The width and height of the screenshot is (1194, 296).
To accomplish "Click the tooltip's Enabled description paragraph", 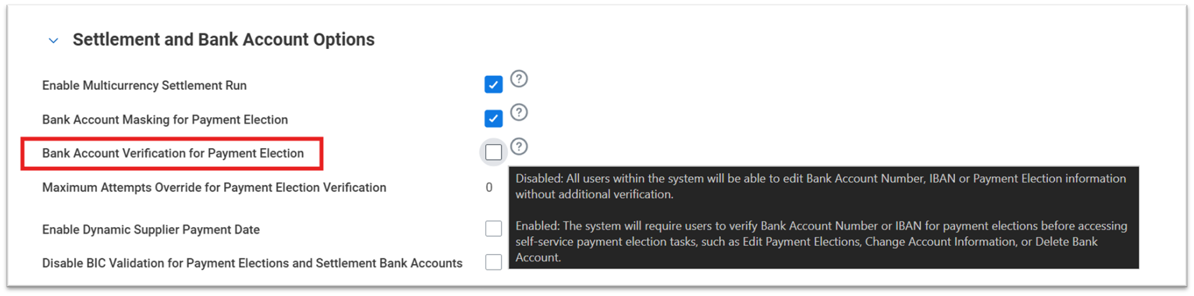I will tap(821, 241).
